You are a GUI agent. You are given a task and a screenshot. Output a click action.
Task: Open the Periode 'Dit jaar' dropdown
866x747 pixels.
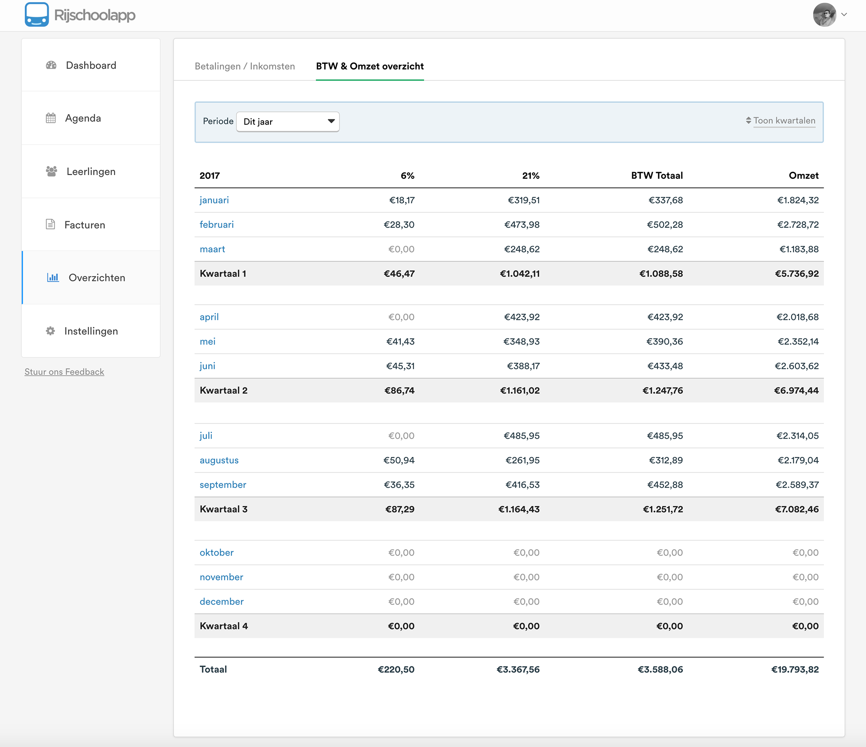click(287, 122)
